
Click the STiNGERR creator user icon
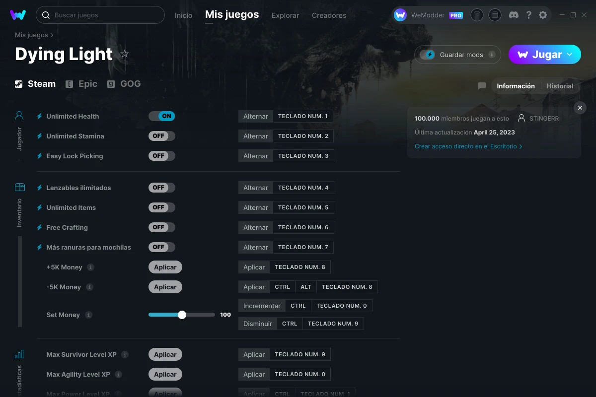click(x=521, y=118)
